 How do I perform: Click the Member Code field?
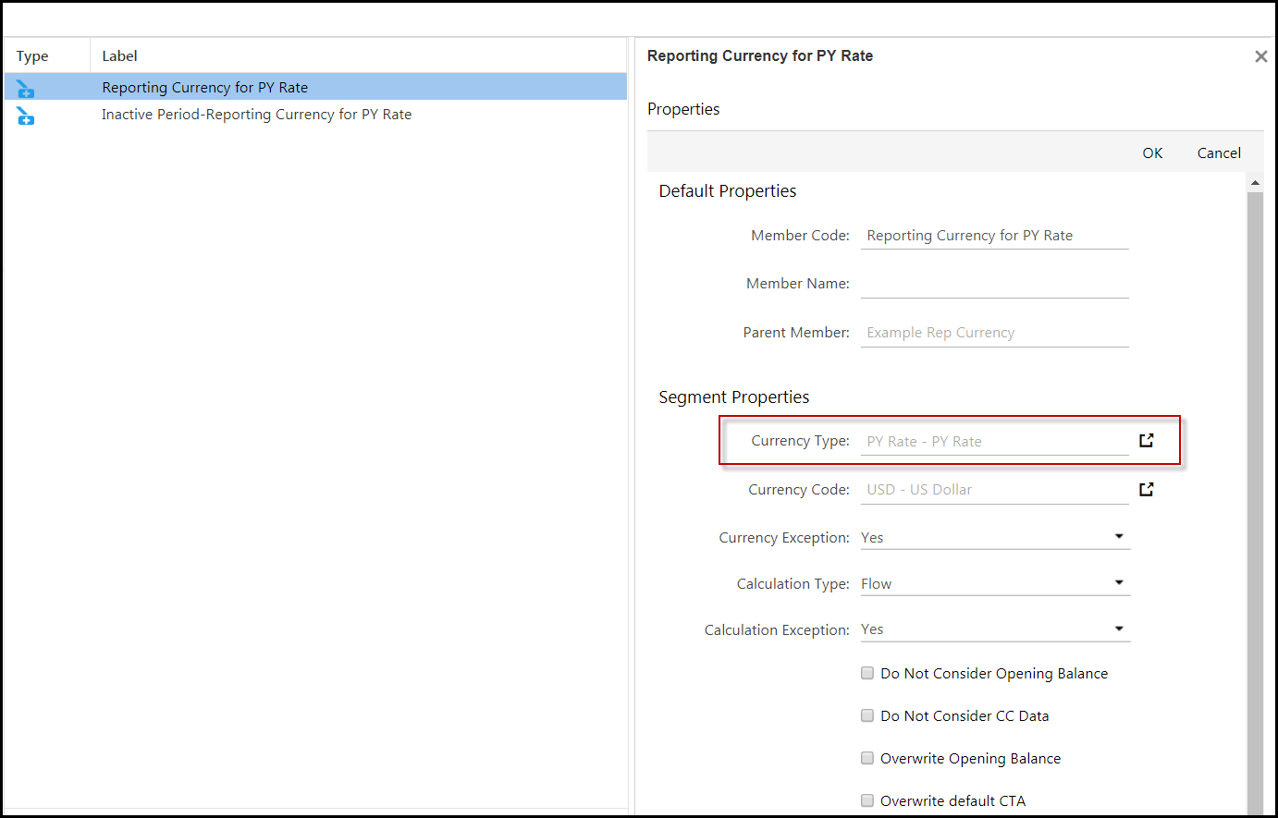pyautogui.click(x=995, y=236)
